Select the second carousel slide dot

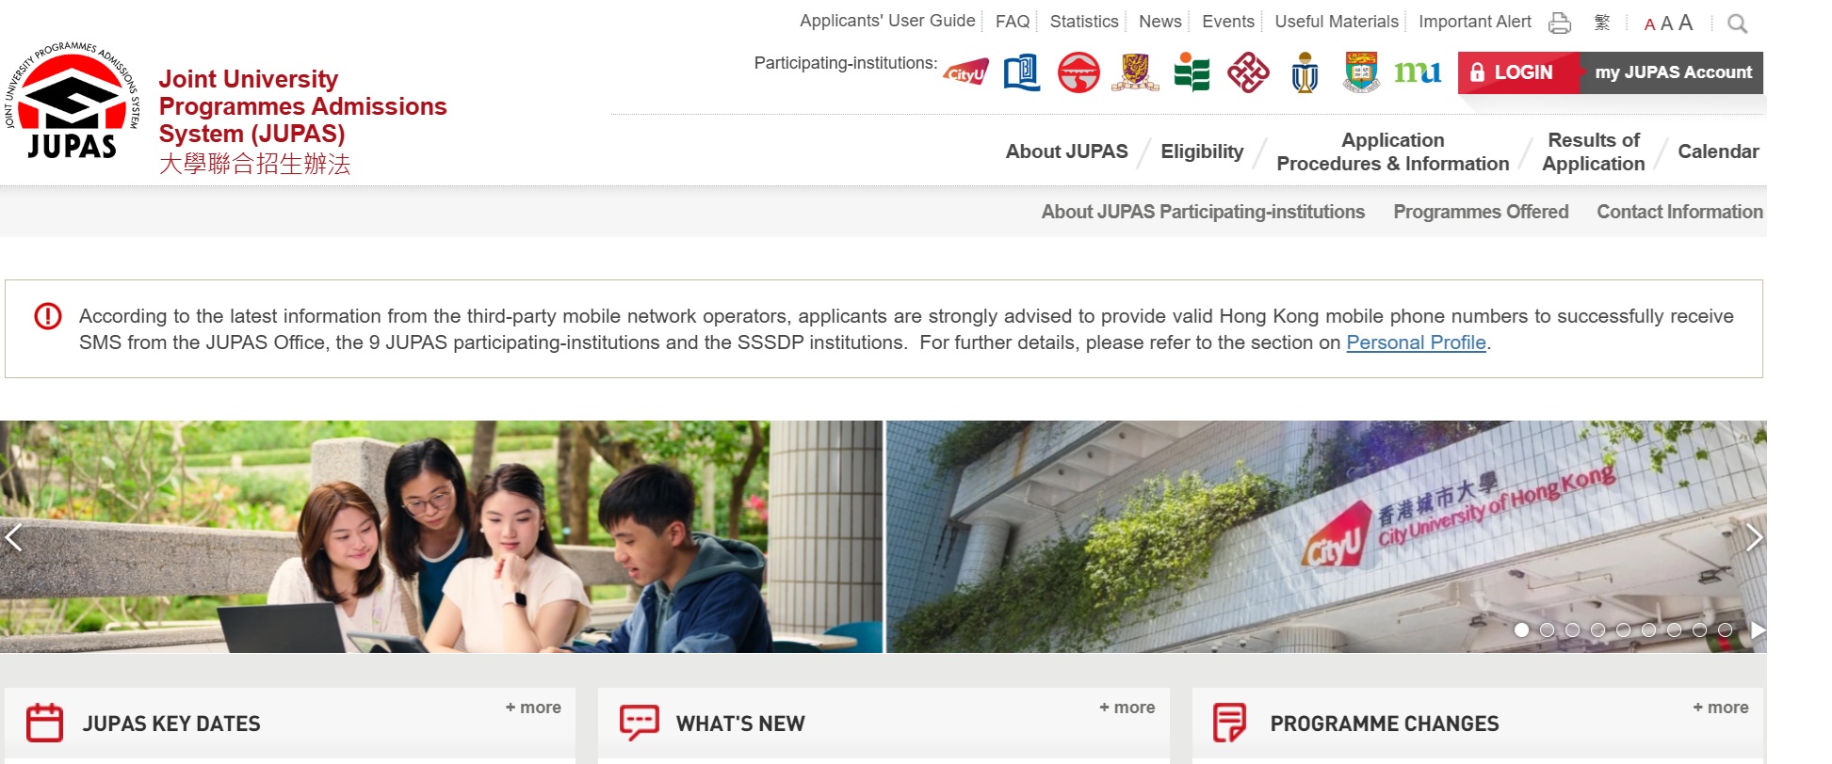1547,630
